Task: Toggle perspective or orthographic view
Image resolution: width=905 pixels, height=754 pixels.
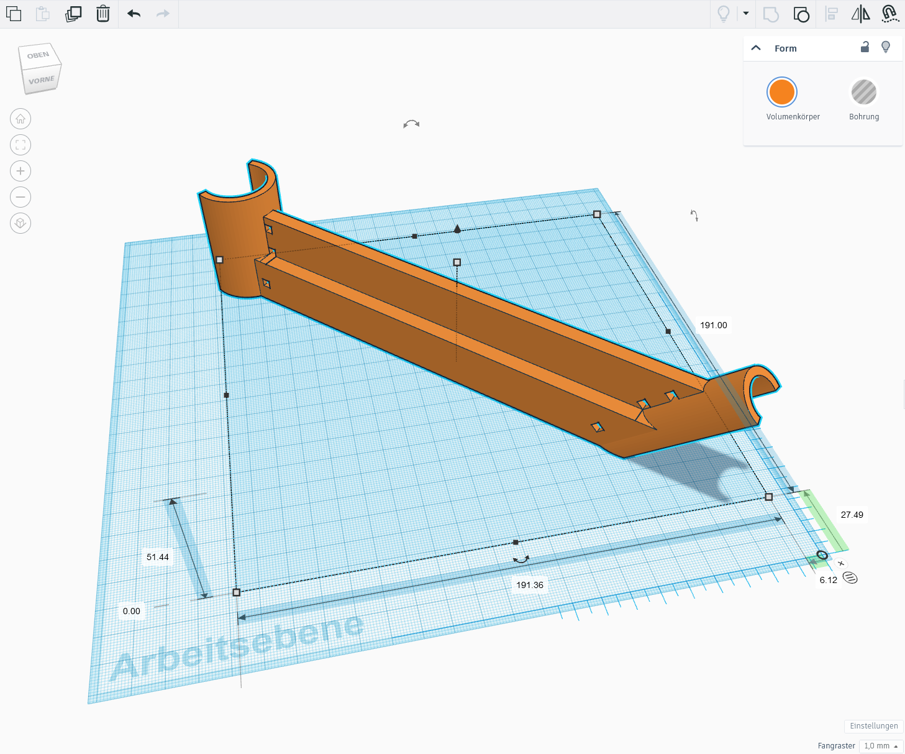Action: click(20, 223)
